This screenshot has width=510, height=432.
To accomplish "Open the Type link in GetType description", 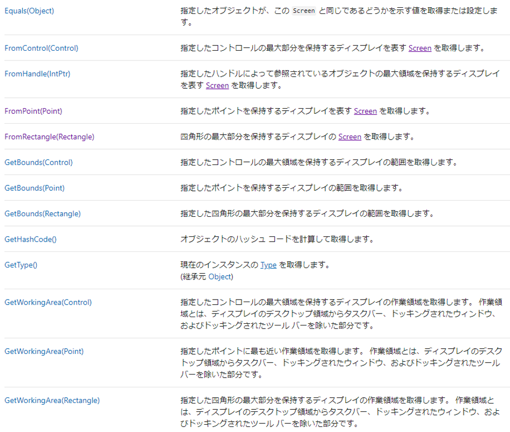I will pos(268,264).
